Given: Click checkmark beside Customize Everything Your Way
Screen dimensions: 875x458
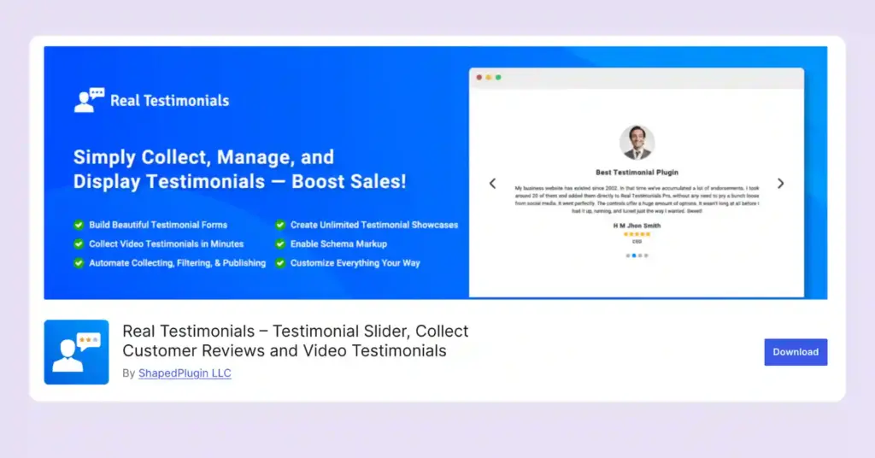Looking at the screenshot, I should (280, 262).
